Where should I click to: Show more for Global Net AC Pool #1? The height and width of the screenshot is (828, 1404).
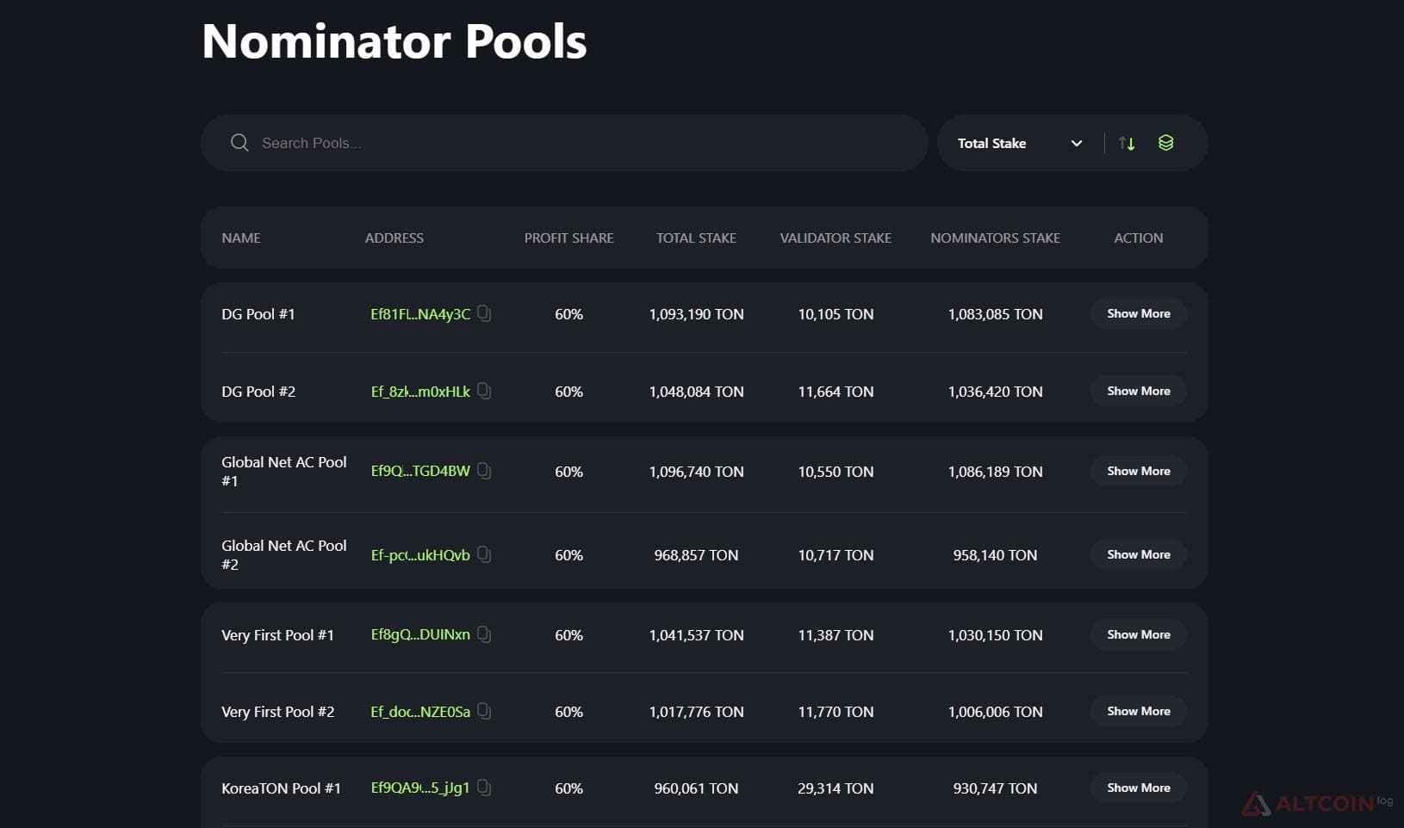click(1139, 471)
